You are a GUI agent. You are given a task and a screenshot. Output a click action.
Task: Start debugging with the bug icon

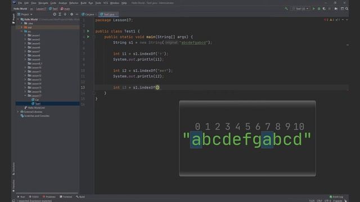click(319, 9)
